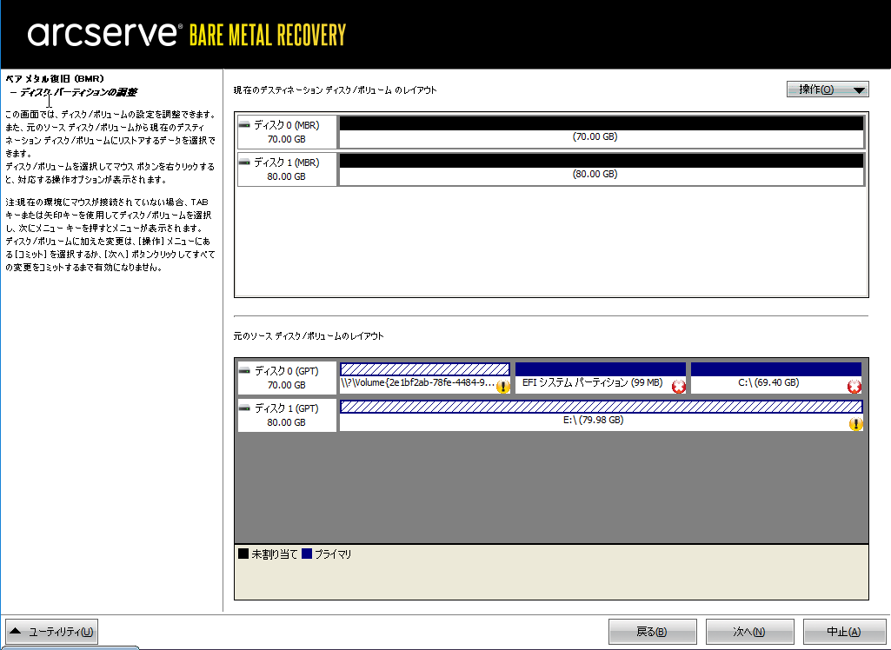Click the destination ディスク 1 (MBR) drive icon
Image resolution: width=891 pixels, height=650 pixels.
pos(244,162)
